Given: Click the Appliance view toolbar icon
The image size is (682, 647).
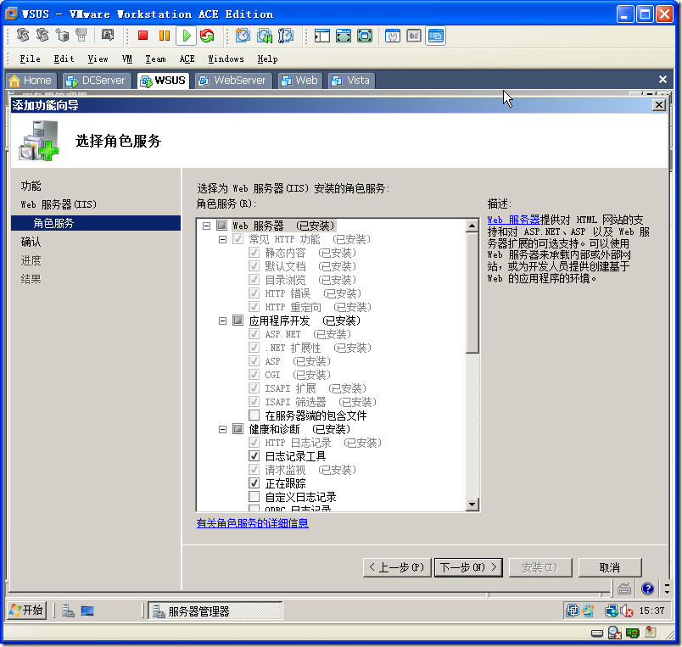Looking at the screenshot, I should click(x=414, y=36).
